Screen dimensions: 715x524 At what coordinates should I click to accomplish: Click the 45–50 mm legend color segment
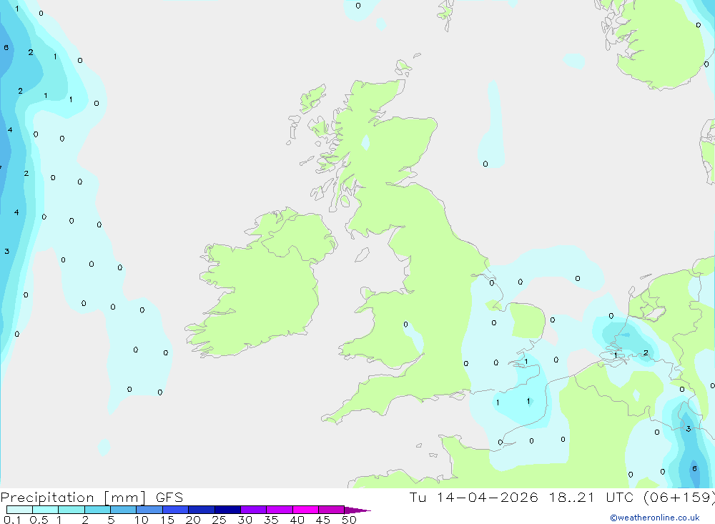pyautogui.click(x=332, y=510)
